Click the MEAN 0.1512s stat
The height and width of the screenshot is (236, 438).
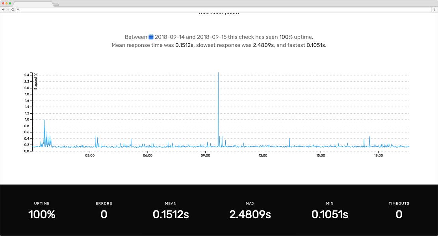click(x=171, y=211)
